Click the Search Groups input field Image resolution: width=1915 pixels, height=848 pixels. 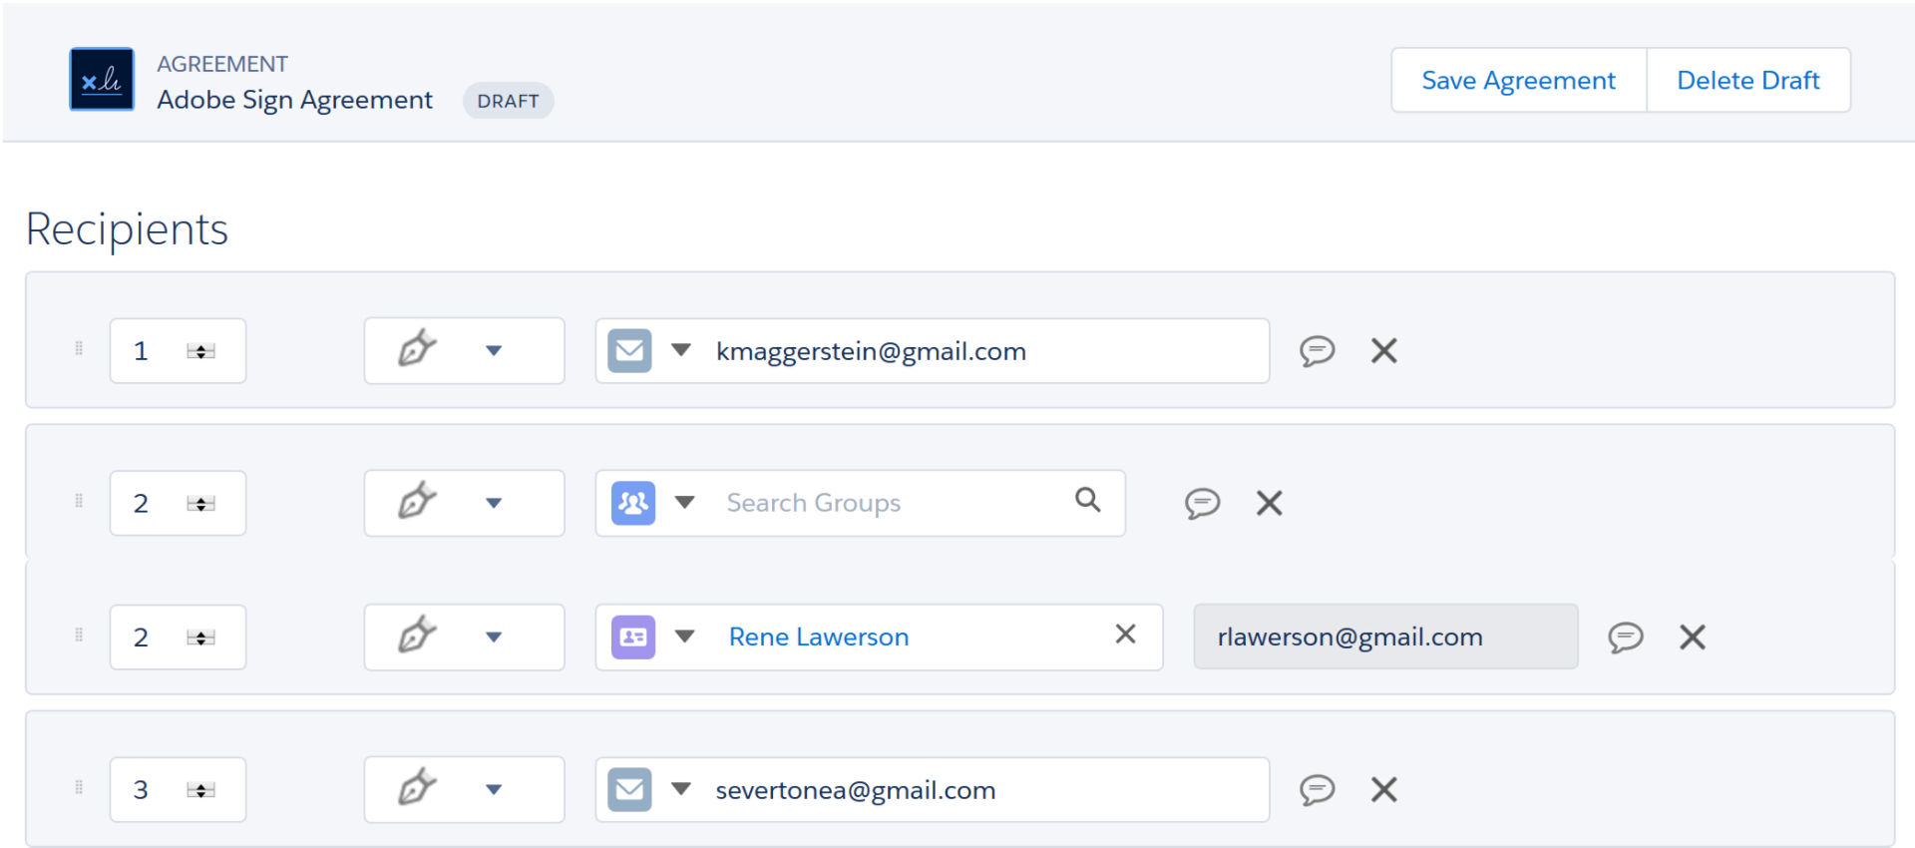(888, 503)
